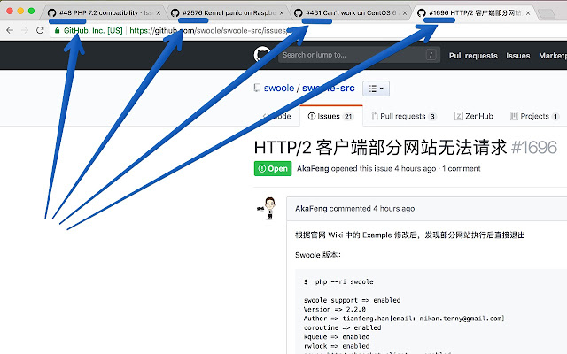Open the swoole owner link

point(279,88)
